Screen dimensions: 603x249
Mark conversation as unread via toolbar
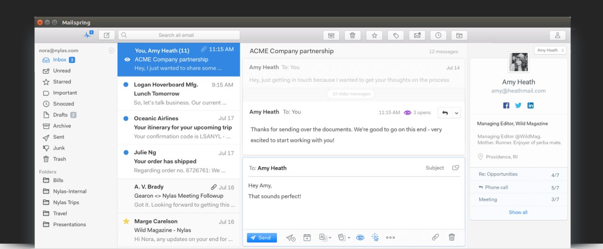[x=417, y=35]
